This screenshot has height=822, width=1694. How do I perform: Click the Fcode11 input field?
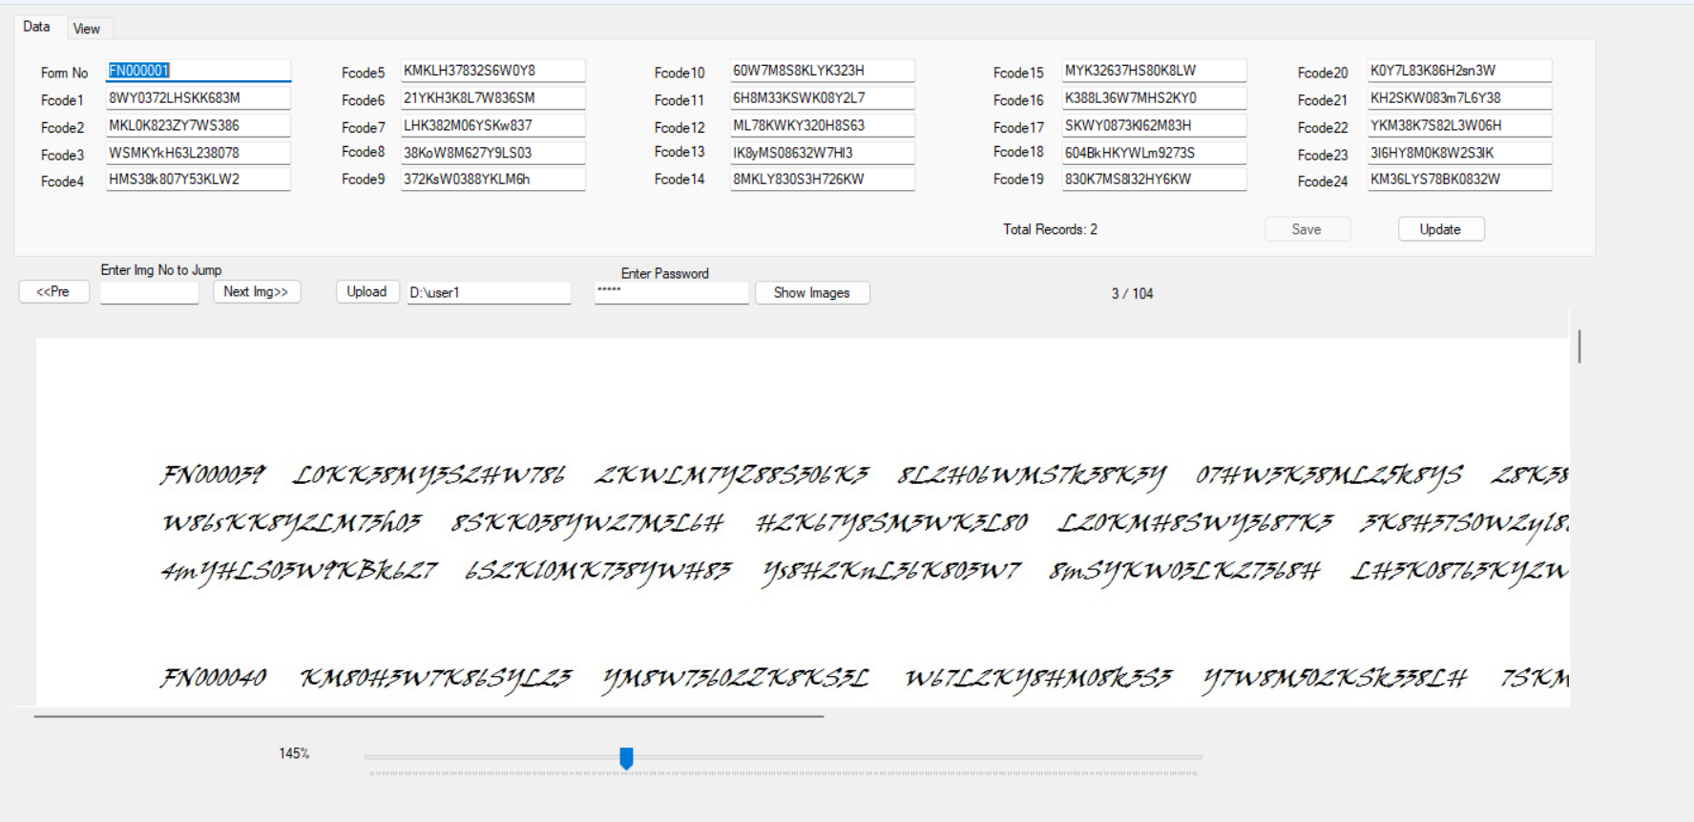point(823,98)
